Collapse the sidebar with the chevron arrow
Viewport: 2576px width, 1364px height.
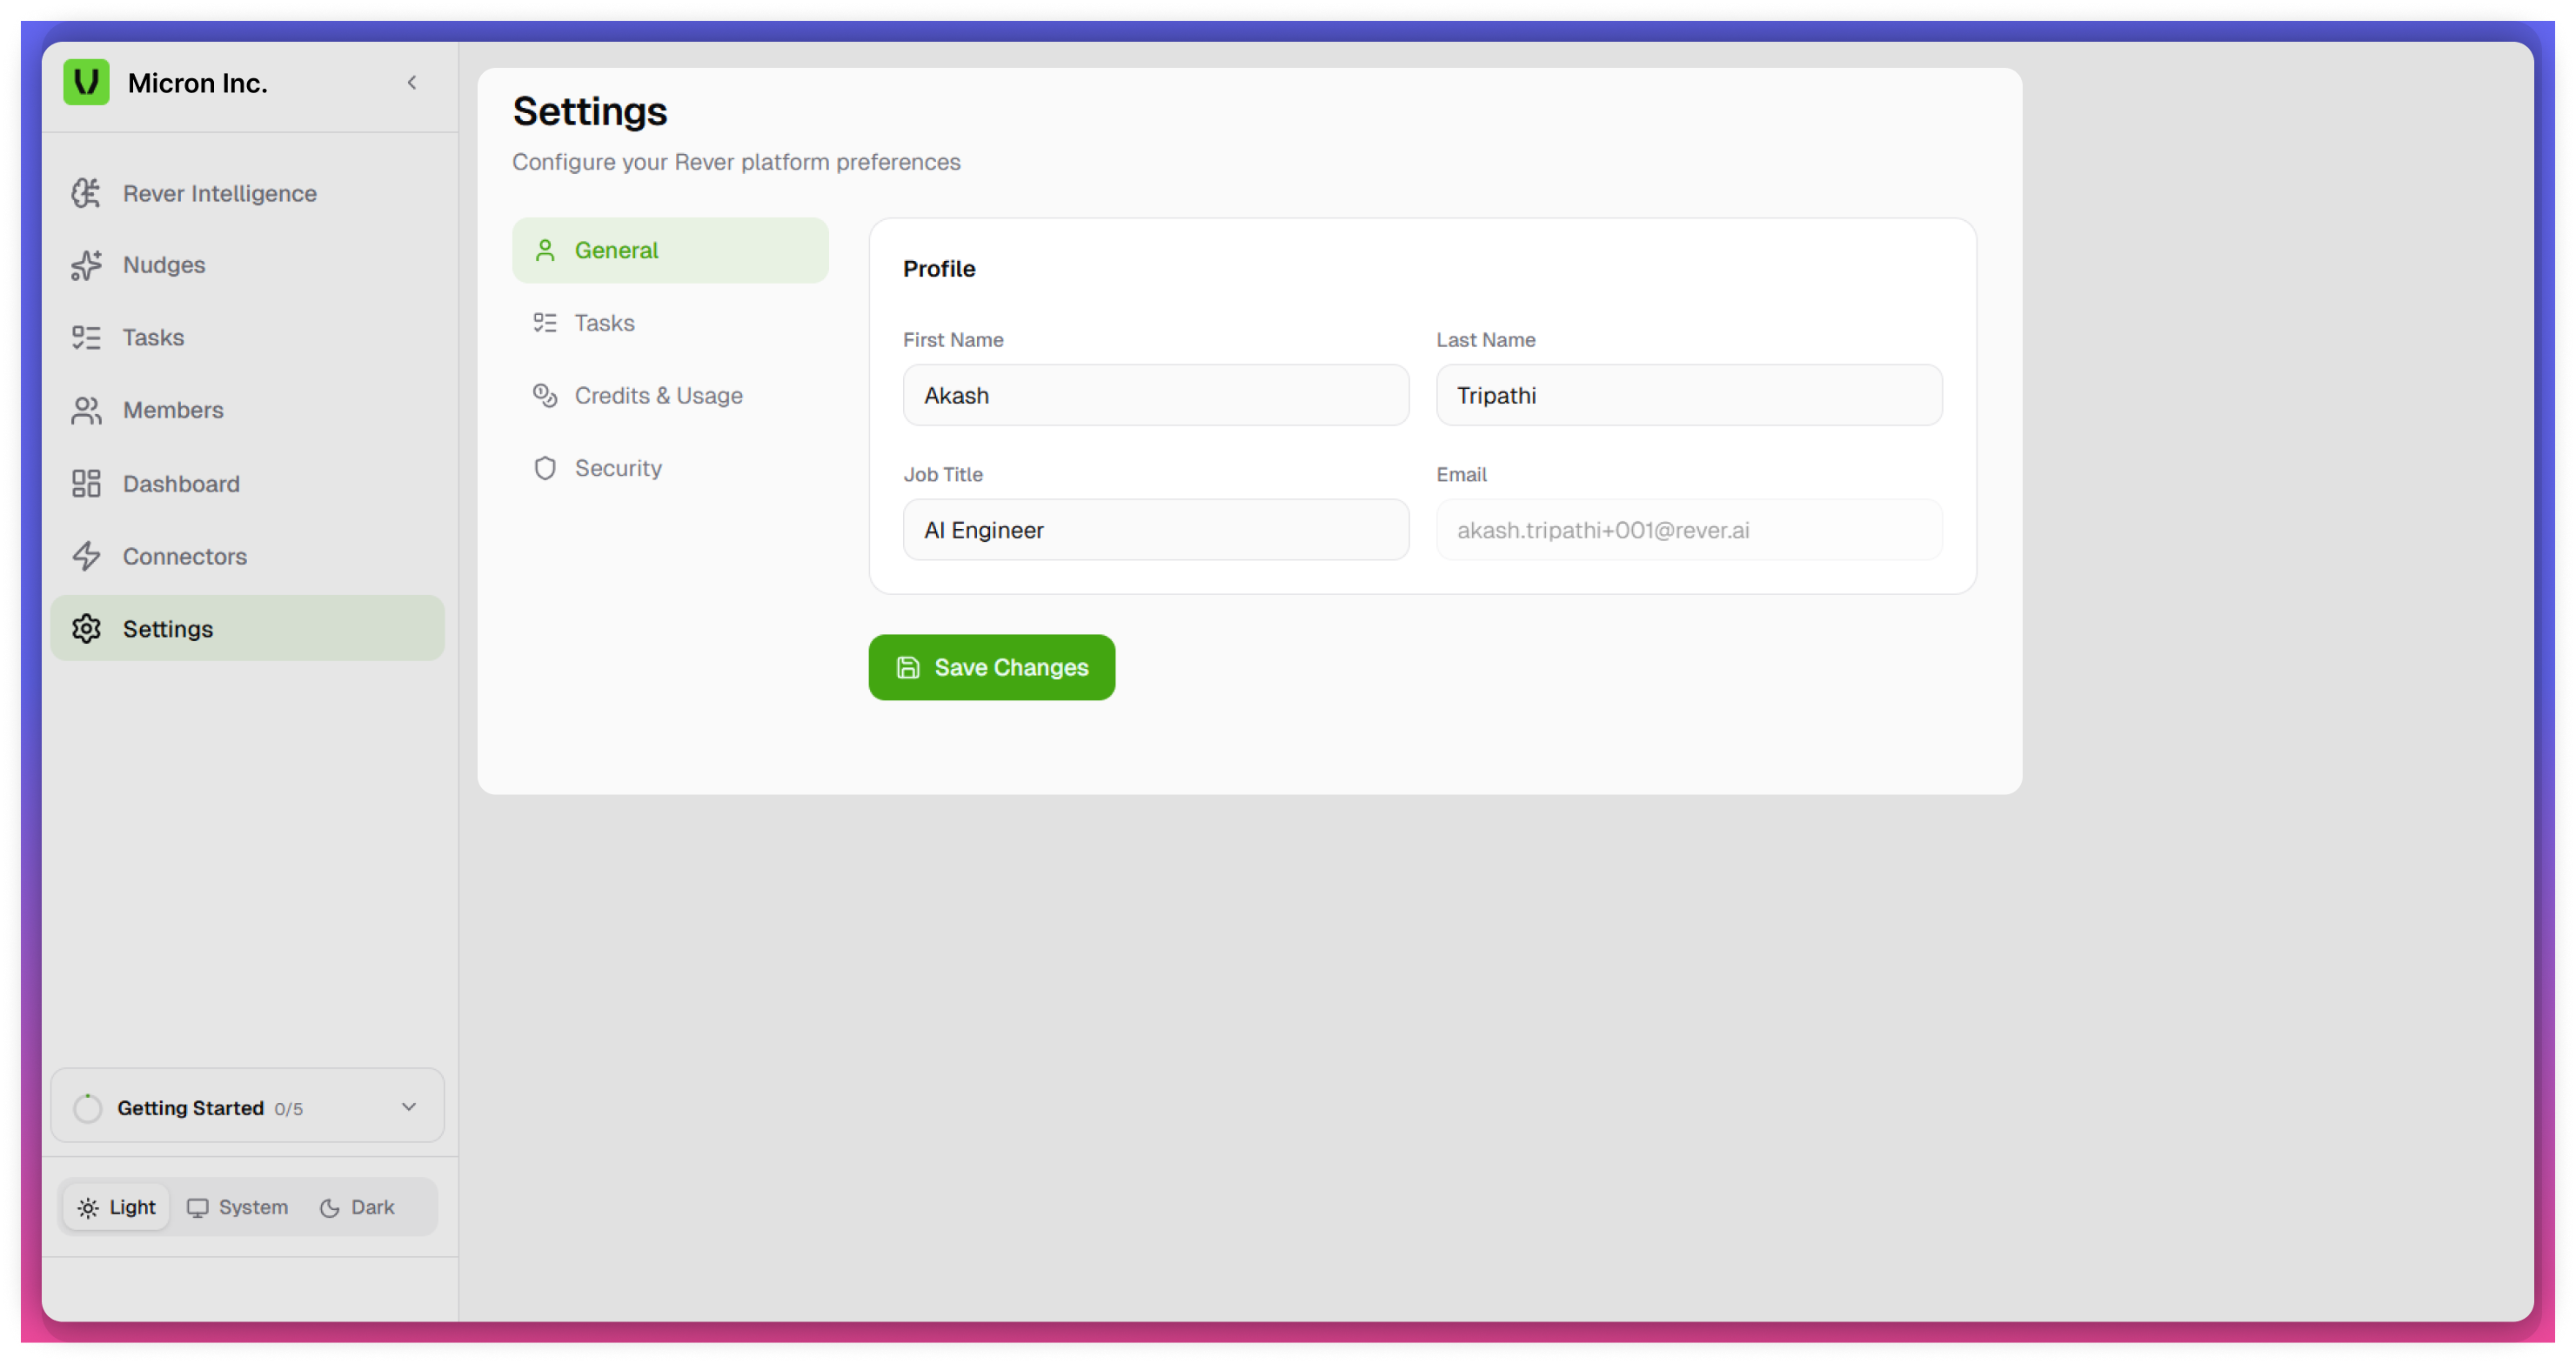click(412, 83)
